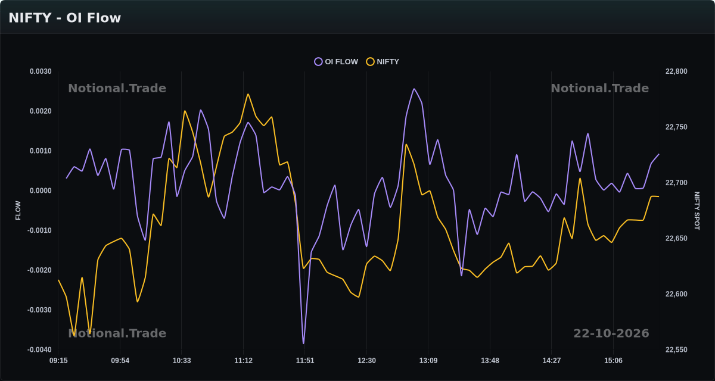Click the 22,700 spot axis value
This screenshot has width=715, height=381.
point(676,183)
